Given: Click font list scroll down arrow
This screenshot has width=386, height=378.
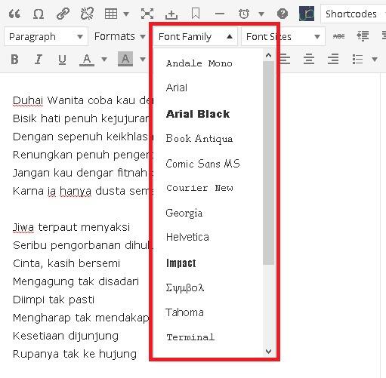Looking at the screenshot, I should 268,351.
